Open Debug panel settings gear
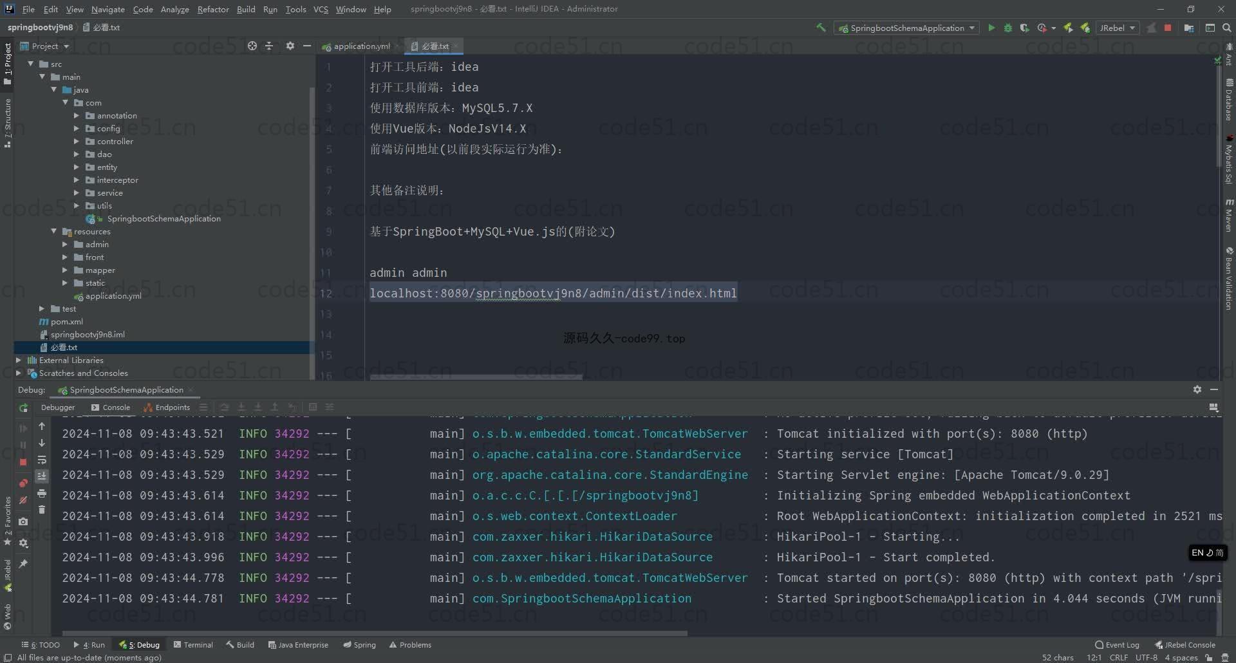This screenshot has width=1236, height=663. [1197, 389]
